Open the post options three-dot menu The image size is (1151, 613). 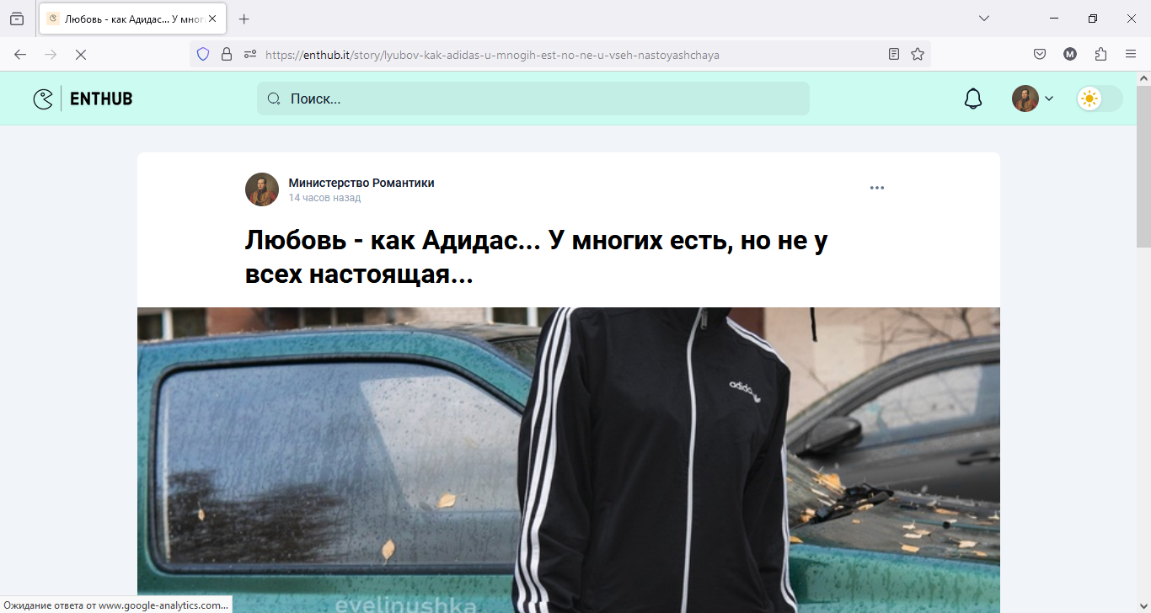coord(877,188)
